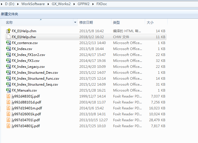Click the FX_Index_Legacy.csv Excel icon
Screen dimensions: 198x143
click(8, 67)
